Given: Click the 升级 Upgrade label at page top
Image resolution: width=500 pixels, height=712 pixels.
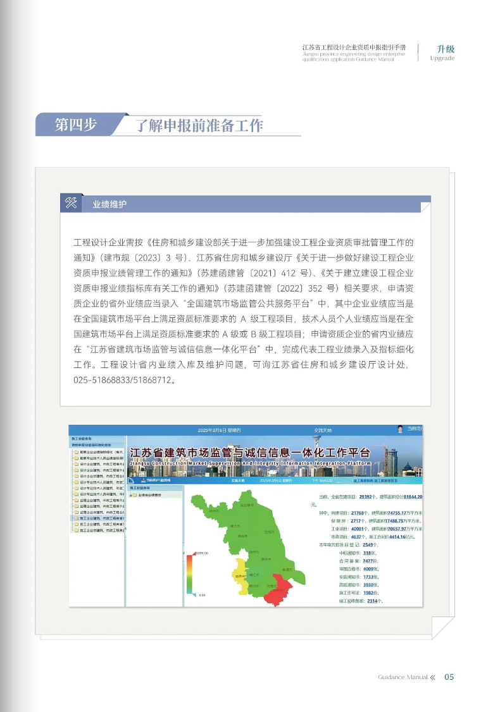Looking at the screenshot, I should 443,52.
